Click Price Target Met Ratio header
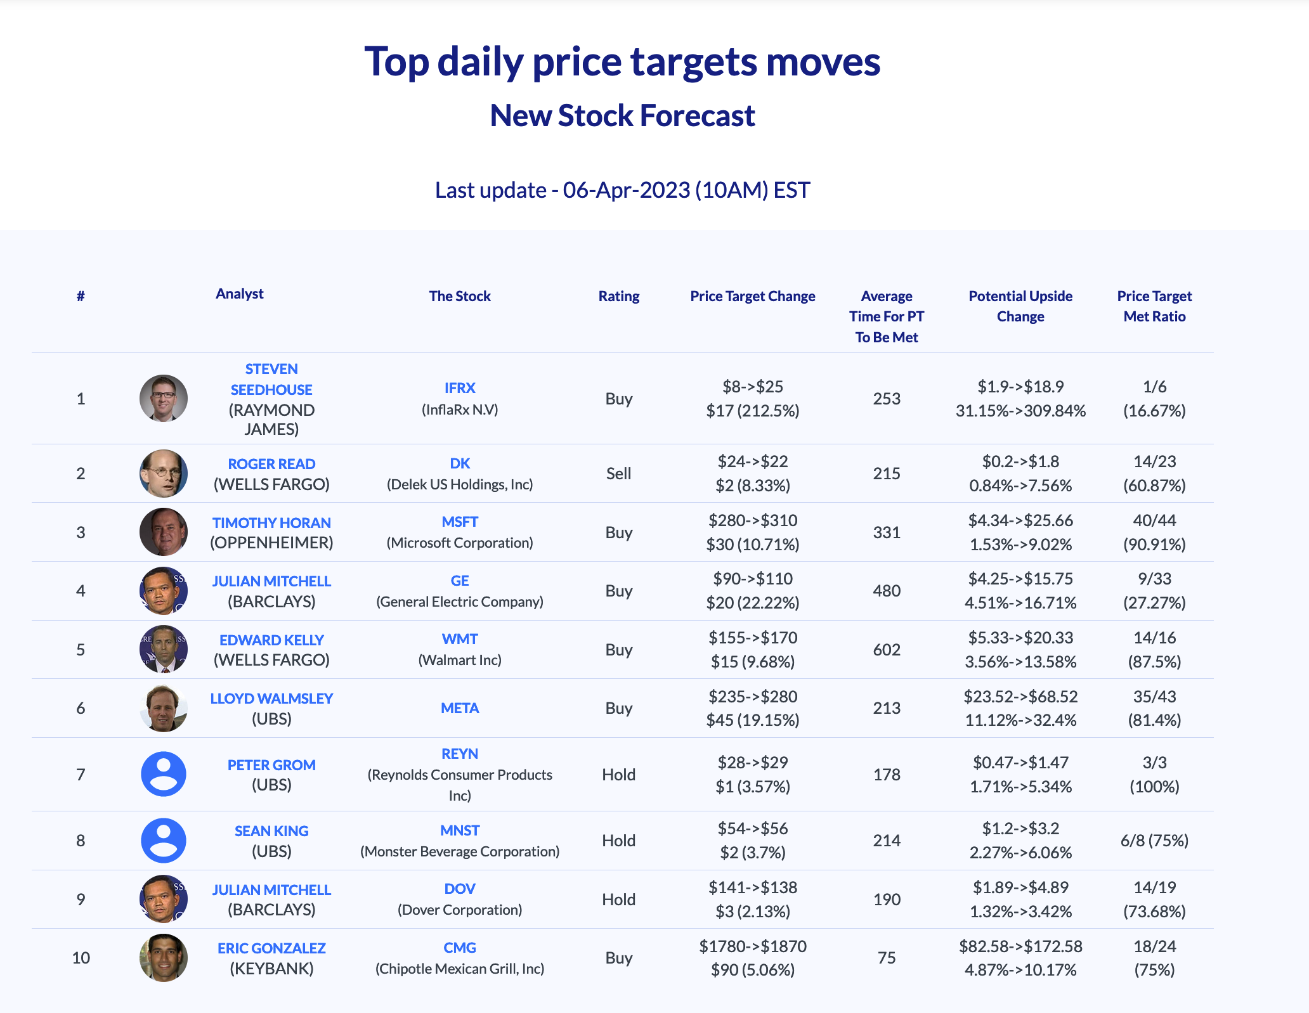The image size is (1309, 1013). coord(1154,306)
